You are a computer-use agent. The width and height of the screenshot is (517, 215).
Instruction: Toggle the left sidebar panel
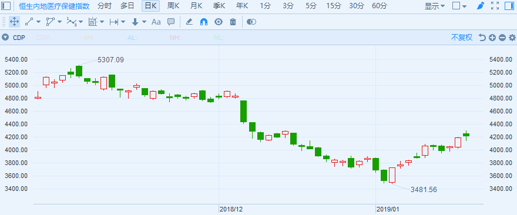[6, 6]
